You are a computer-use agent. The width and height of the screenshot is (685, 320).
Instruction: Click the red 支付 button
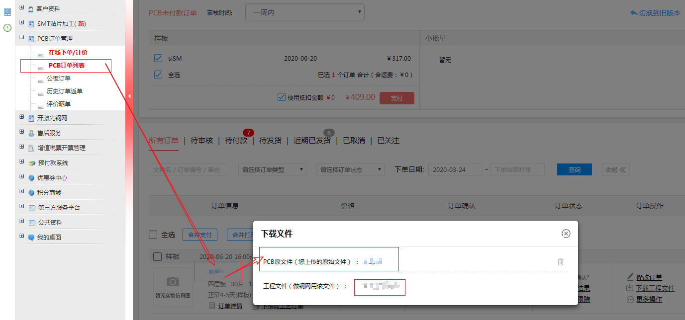click(396, 98)
